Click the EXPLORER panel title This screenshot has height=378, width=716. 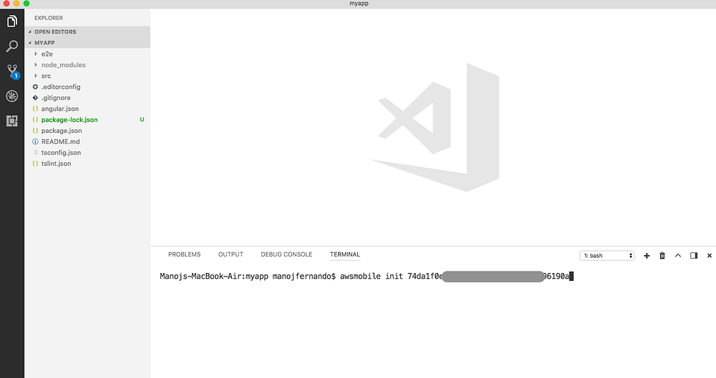pos(49,18)
